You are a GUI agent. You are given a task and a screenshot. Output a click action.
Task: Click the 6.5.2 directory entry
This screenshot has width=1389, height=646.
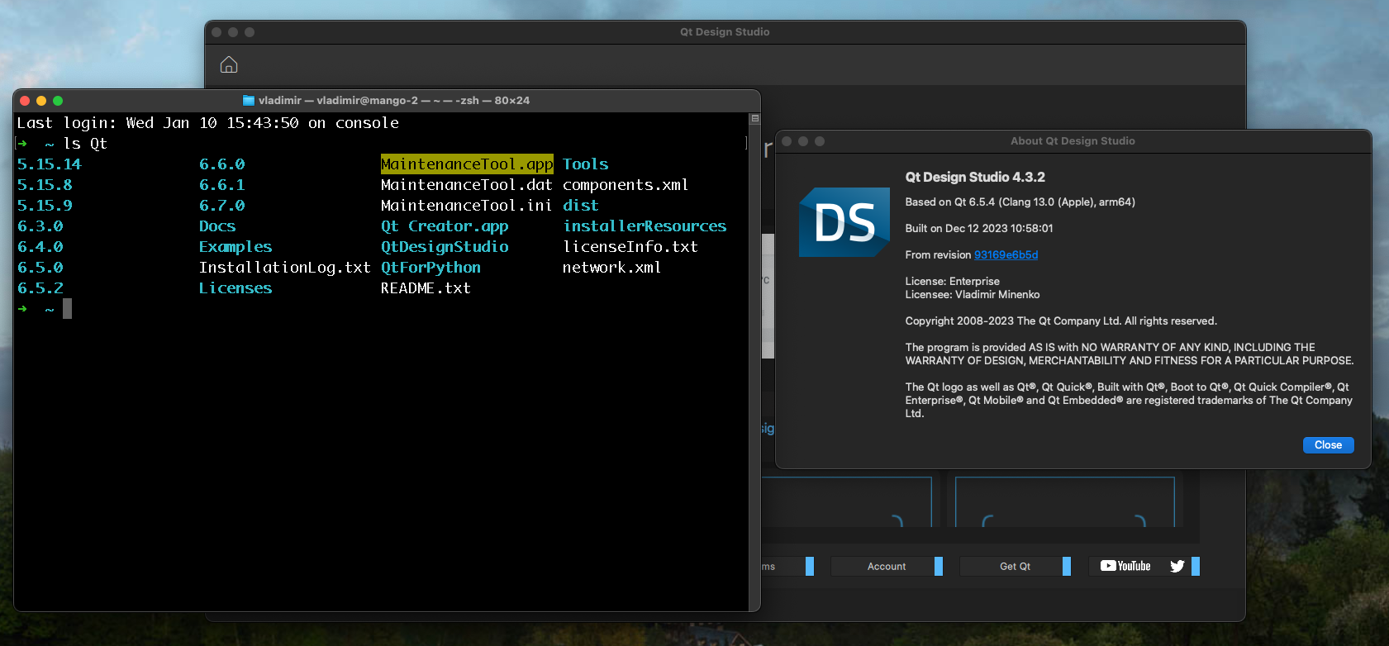(x=40, y=288)
